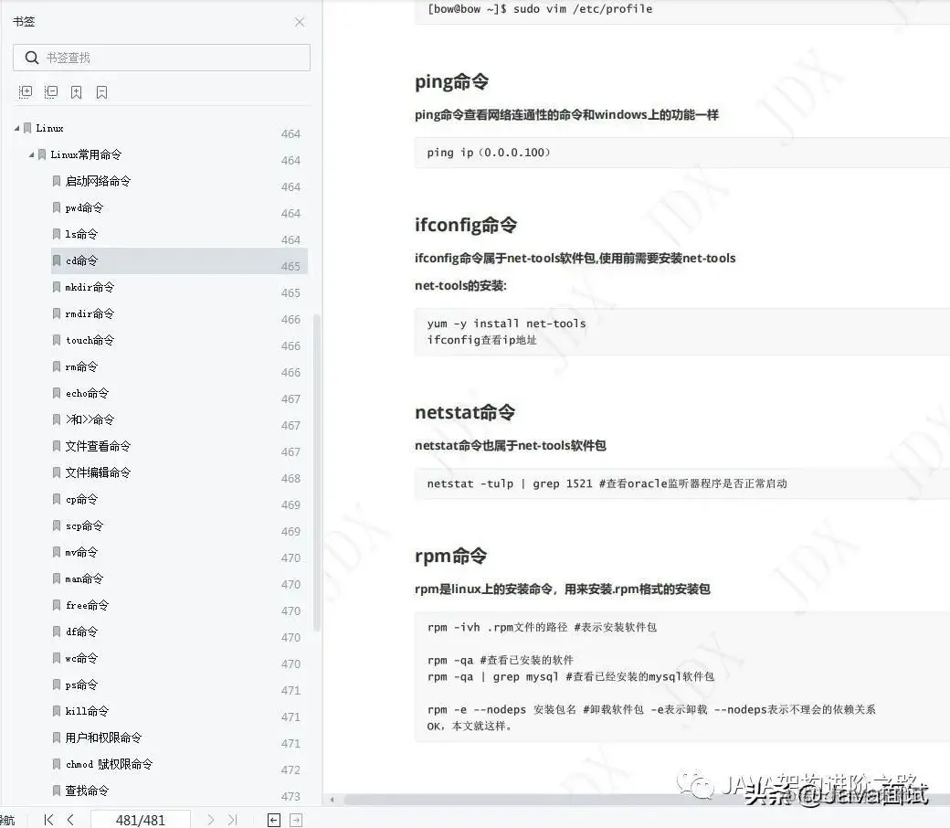
Task: Open the pwd命令 bookmark
Action: click(84, 207)
